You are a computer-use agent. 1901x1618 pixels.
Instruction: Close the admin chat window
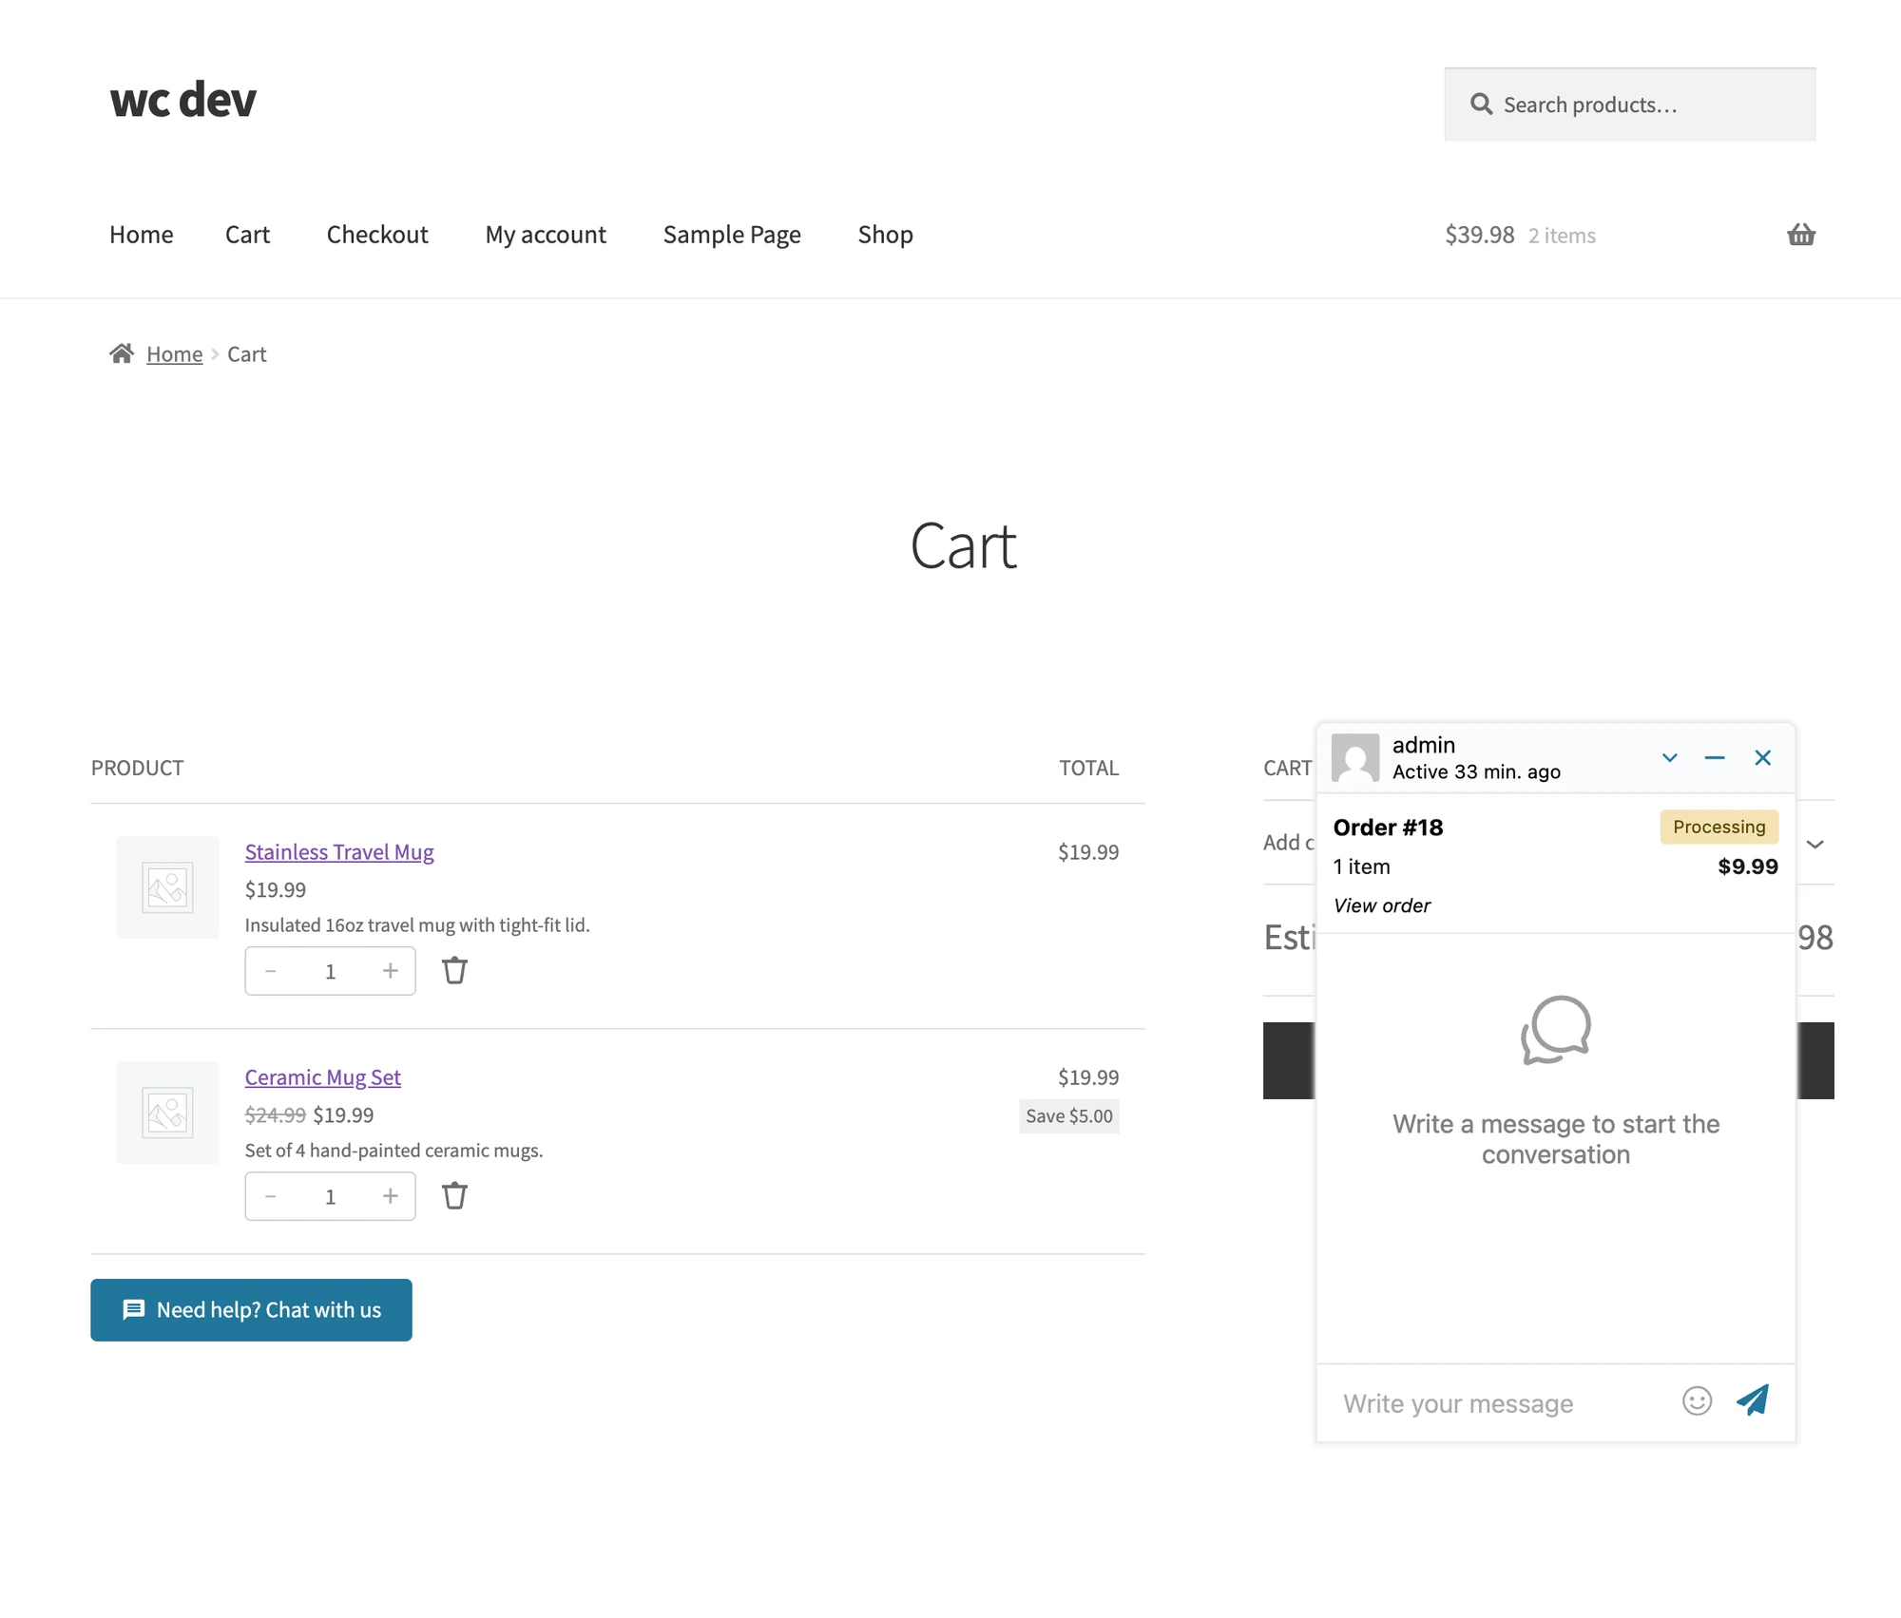pyautogui.click(x=1762, y=757)
